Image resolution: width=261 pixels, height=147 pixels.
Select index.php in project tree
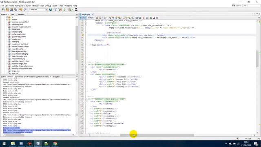coord(15,42)
